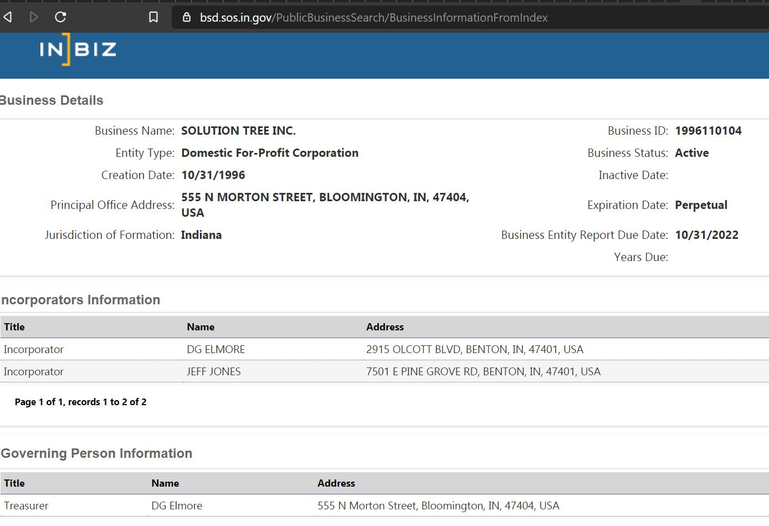Click the Business Name label
The image size is (769, 526).
pyautogui.click(x=135, y=131)
